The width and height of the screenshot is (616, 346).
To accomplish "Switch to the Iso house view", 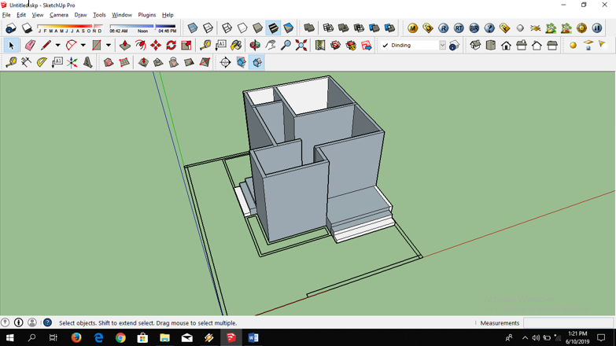I will pyautogui.click(x=475, y=46).
